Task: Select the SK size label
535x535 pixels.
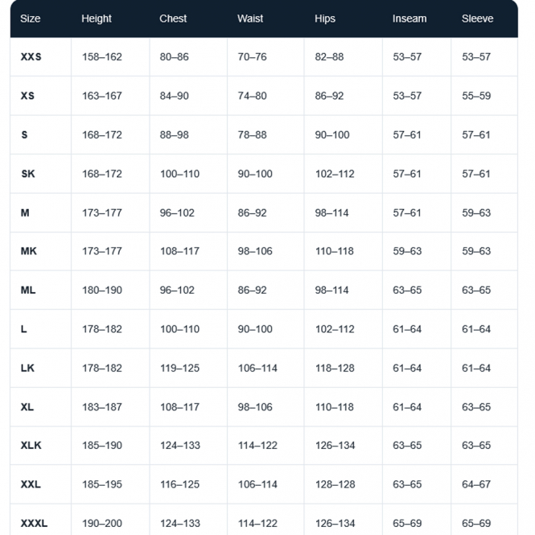Action: (x=28, y=174)
